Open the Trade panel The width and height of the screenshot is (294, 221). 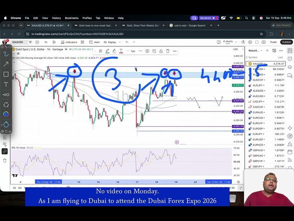[x=273, y=42]
